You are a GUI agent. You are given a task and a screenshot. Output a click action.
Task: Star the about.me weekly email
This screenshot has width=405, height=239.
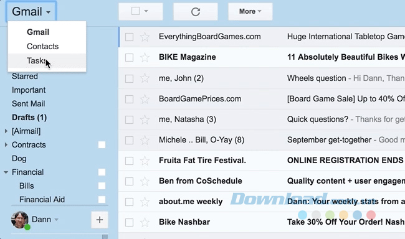[x=145, y=202]
